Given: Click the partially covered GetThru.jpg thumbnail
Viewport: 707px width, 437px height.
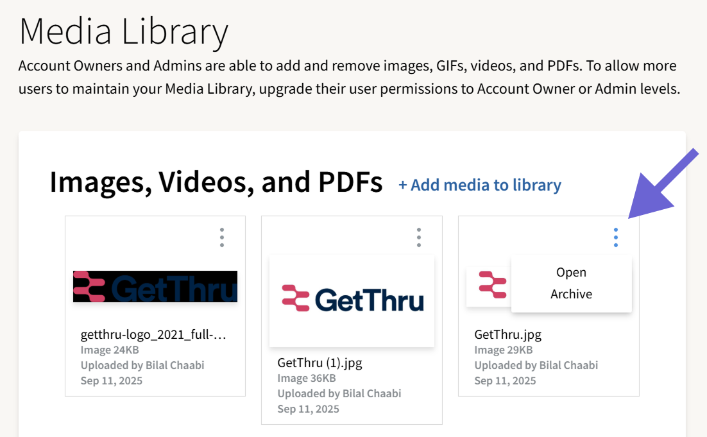Looking at the screenshot, I should 489,286.
